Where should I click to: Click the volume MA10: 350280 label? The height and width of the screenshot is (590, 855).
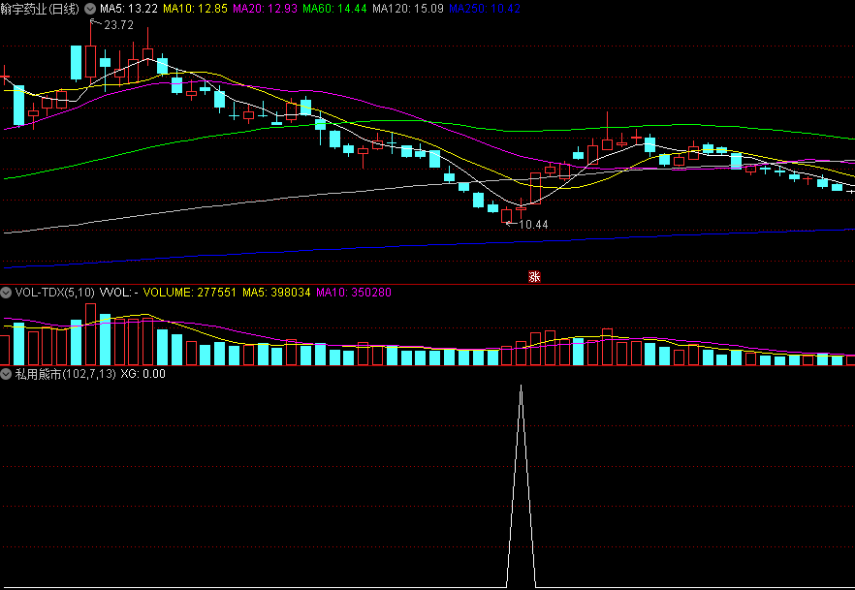(x=353, y=293)
